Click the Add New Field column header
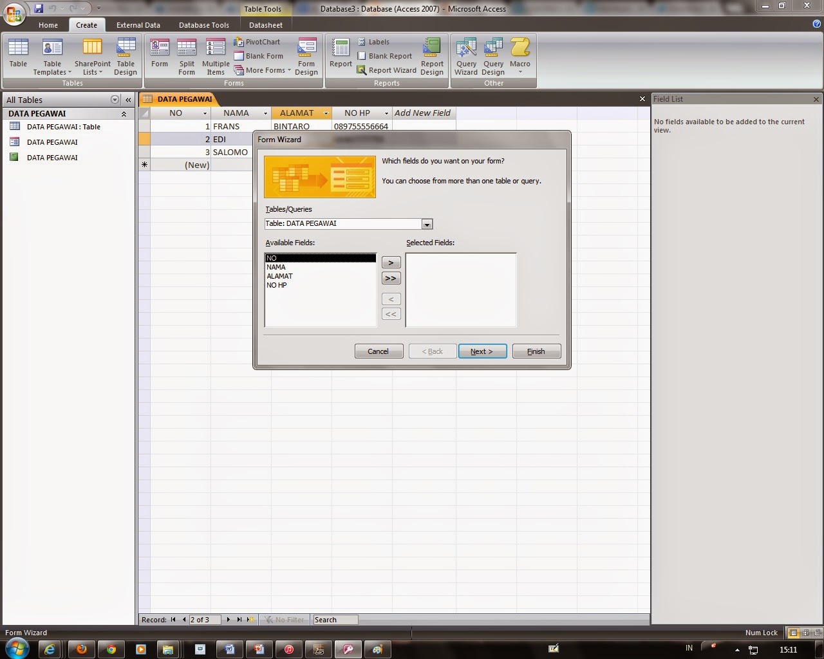The width and height of the screenshot is (824, 659). (x=422, y=113)
